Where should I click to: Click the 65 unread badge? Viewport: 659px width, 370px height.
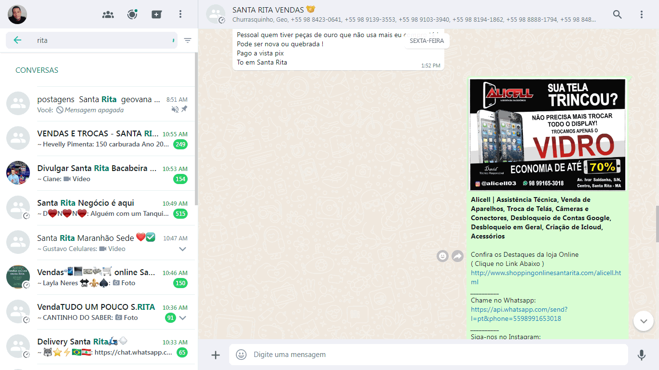(182, 353)
